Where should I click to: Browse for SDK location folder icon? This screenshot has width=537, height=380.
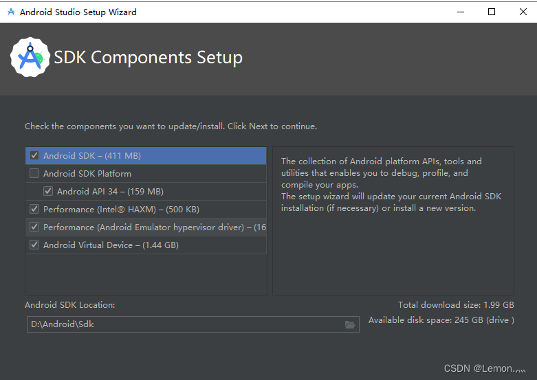point(350,324)
